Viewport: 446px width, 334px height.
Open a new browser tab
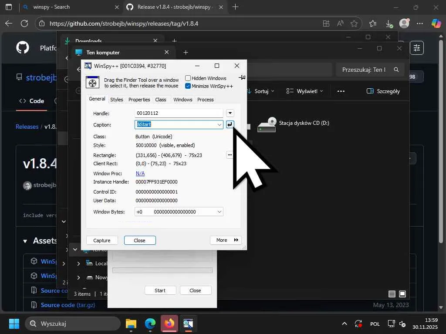pos(235,7)
